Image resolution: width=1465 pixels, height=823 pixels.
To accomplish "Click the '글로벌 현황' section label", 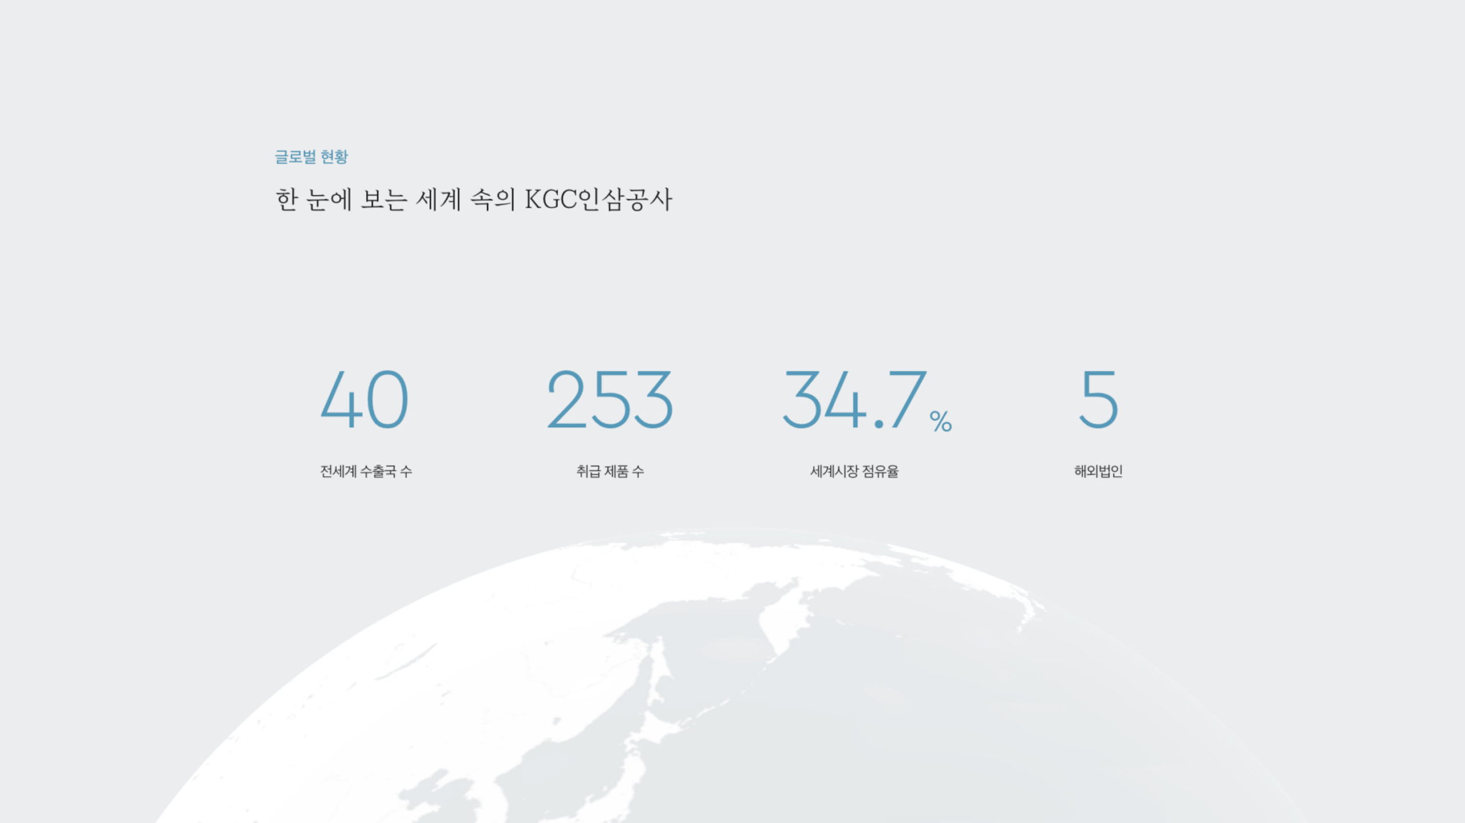I will point(311,157).
